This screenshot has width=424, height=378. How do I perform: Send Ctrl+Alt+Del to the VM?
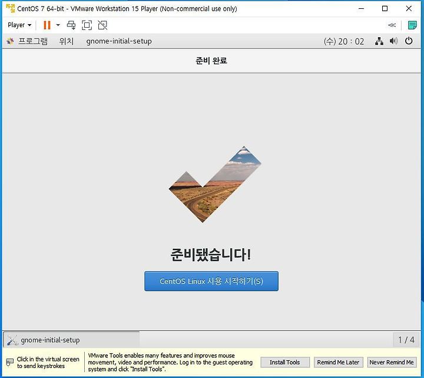71,25
